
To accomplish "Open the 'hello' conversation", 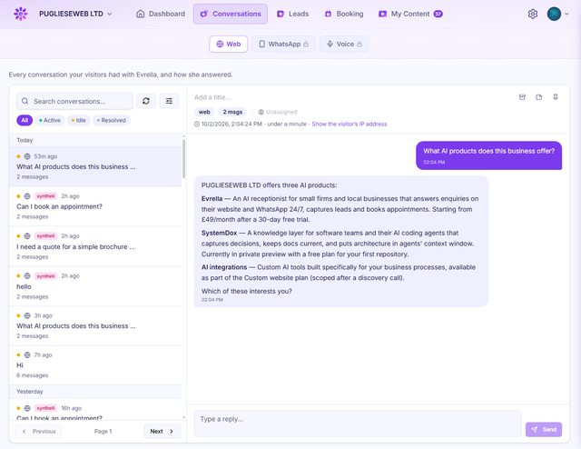I will pos(95,286).
